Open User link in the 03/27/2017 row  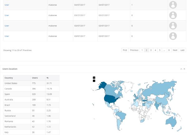click(7, 15)
